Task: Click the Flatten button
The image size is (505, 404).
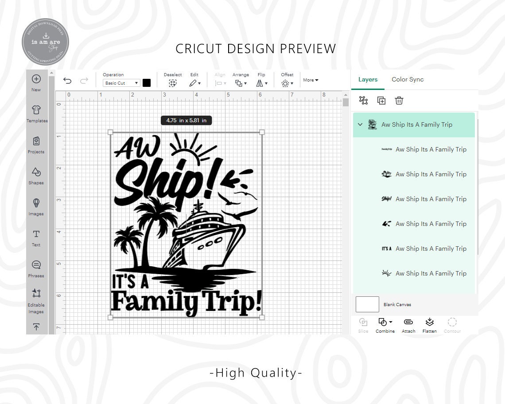Action: pyautogui.click(x=429, y=326)
